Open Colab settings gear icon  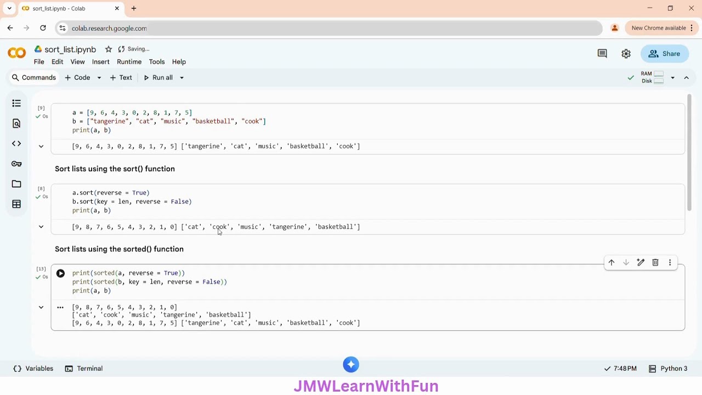(x=626, y=54)
